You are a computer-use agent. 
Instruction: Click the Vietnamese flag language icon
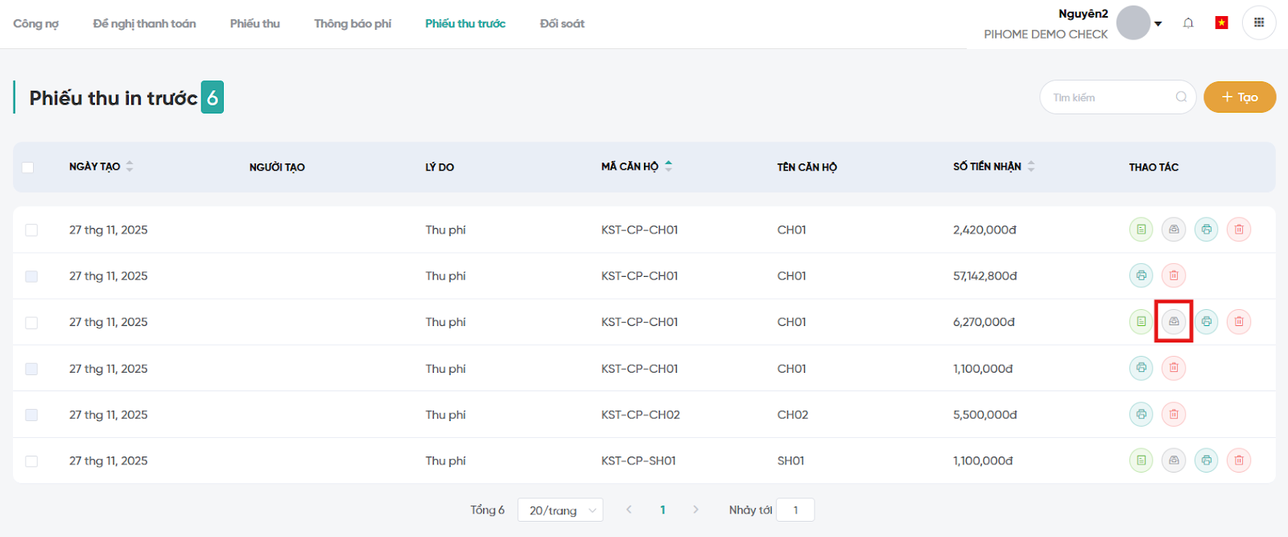pyautogui.click(x=1221, y=23)
